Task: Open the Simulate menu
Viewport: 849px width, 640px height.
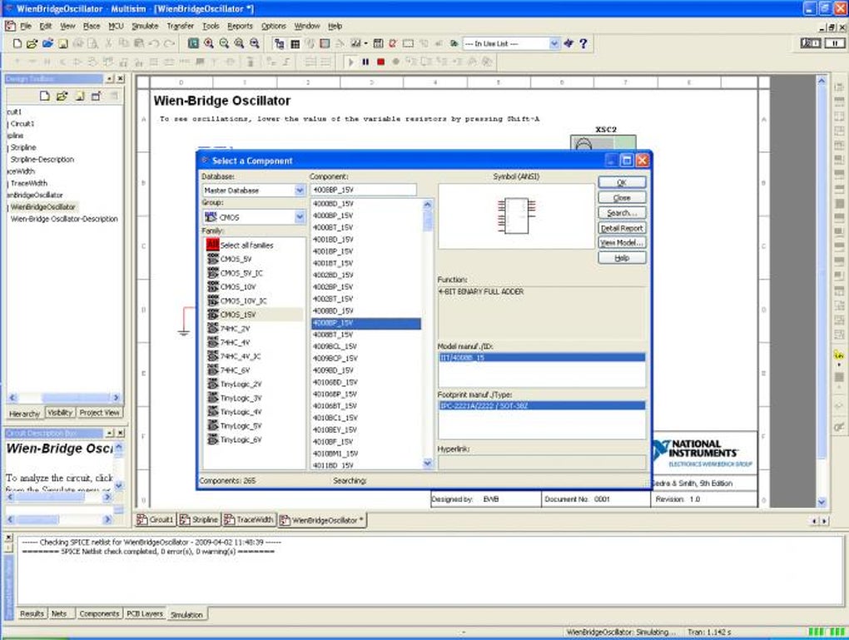Action: [145, 26]
